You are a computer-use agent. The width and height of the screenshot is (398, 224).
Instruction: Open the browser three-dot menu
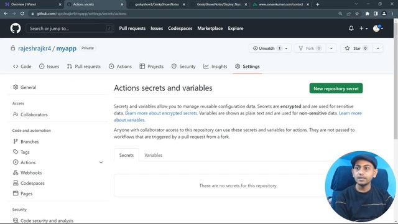tap(392, 14)
